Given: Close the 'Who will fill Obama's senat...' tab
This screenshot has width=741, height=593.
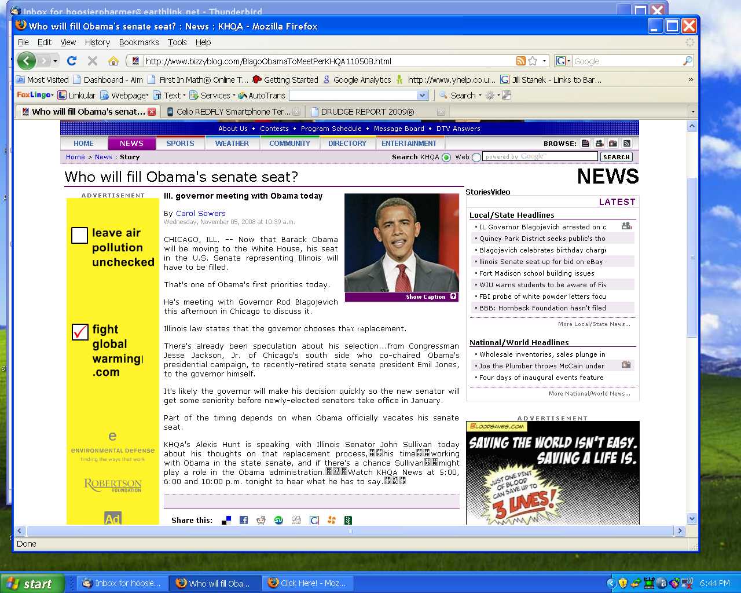Looking at the screenshot, I should tap(152, 112).
